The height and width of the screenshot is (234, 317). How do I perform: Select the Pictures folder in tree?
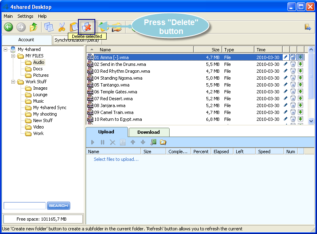41,75
